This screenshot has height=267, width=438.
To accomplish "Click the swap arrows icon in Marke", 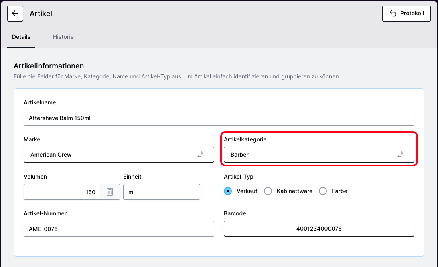I will 200,155.
